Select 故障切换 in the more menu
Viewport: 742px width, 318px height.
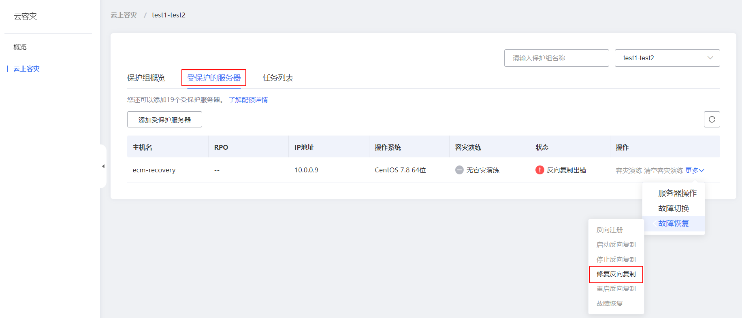point(674,208)
